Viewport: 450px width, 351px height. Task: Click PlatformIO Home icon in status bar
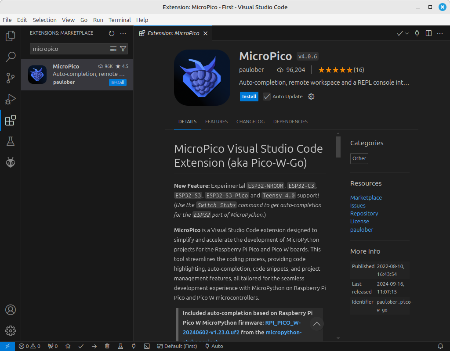click(x=68, y=346)
